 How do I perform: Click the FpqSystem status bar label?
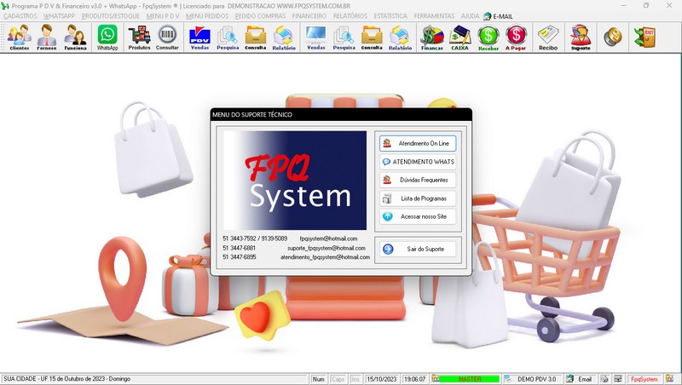pos(644,379)
